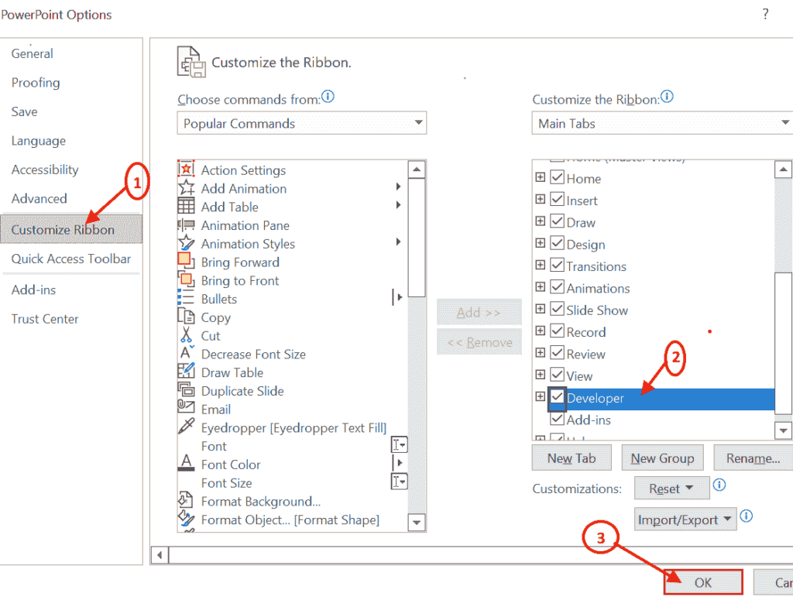Uncheck the Developer tab checkbox
Viewport: 793px width, 600px height.
pyautogui.click(x=557, y=398)
